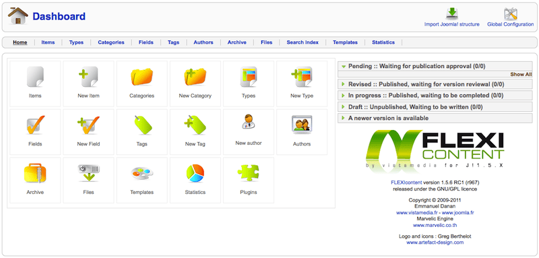Switch to the Authors tab
The image size is (539, 258).
(x=203, y=42)
